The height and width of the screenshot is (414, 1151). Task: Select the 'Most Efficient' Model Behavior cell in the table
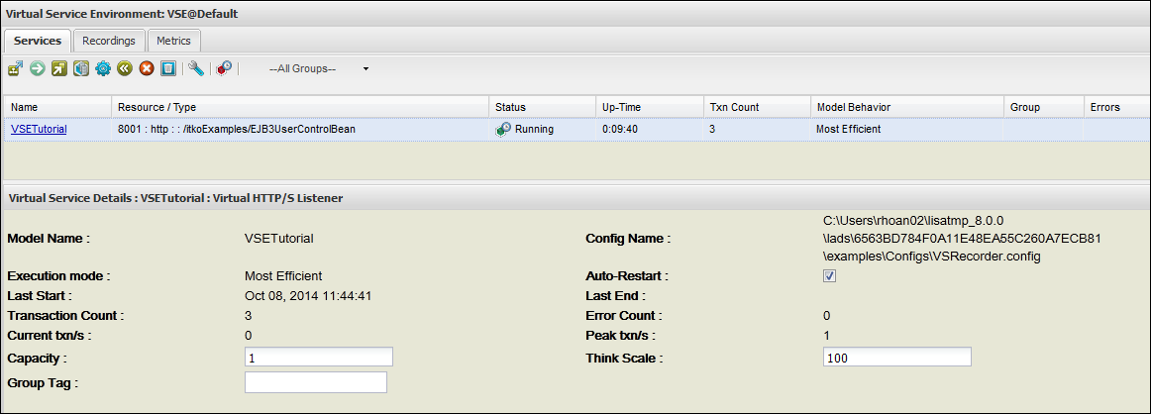(849, 129)
